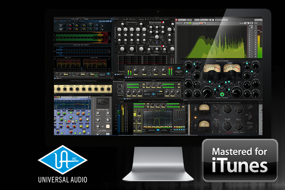Image resolution: width=285 pixels, height=190 pixels.
Task: Click the red close button of Oxford EQ window
Action: click(55, 97)
